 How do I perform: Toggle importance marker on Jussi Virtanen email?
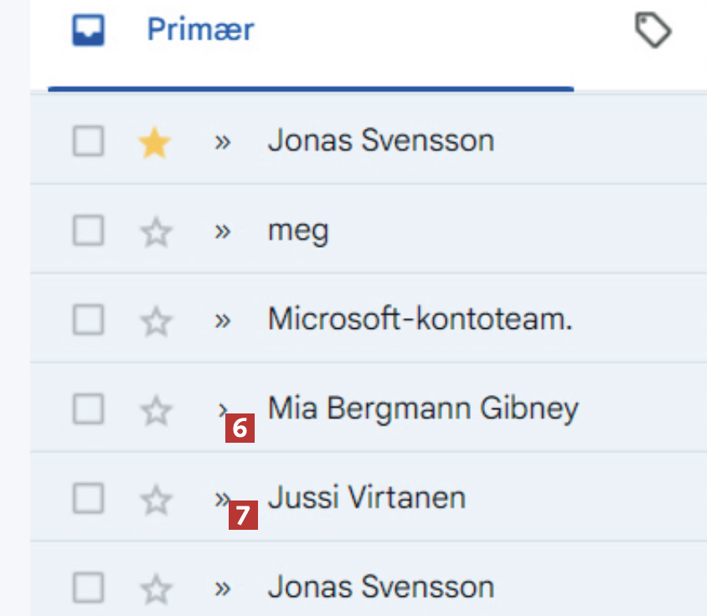[219, 499]
